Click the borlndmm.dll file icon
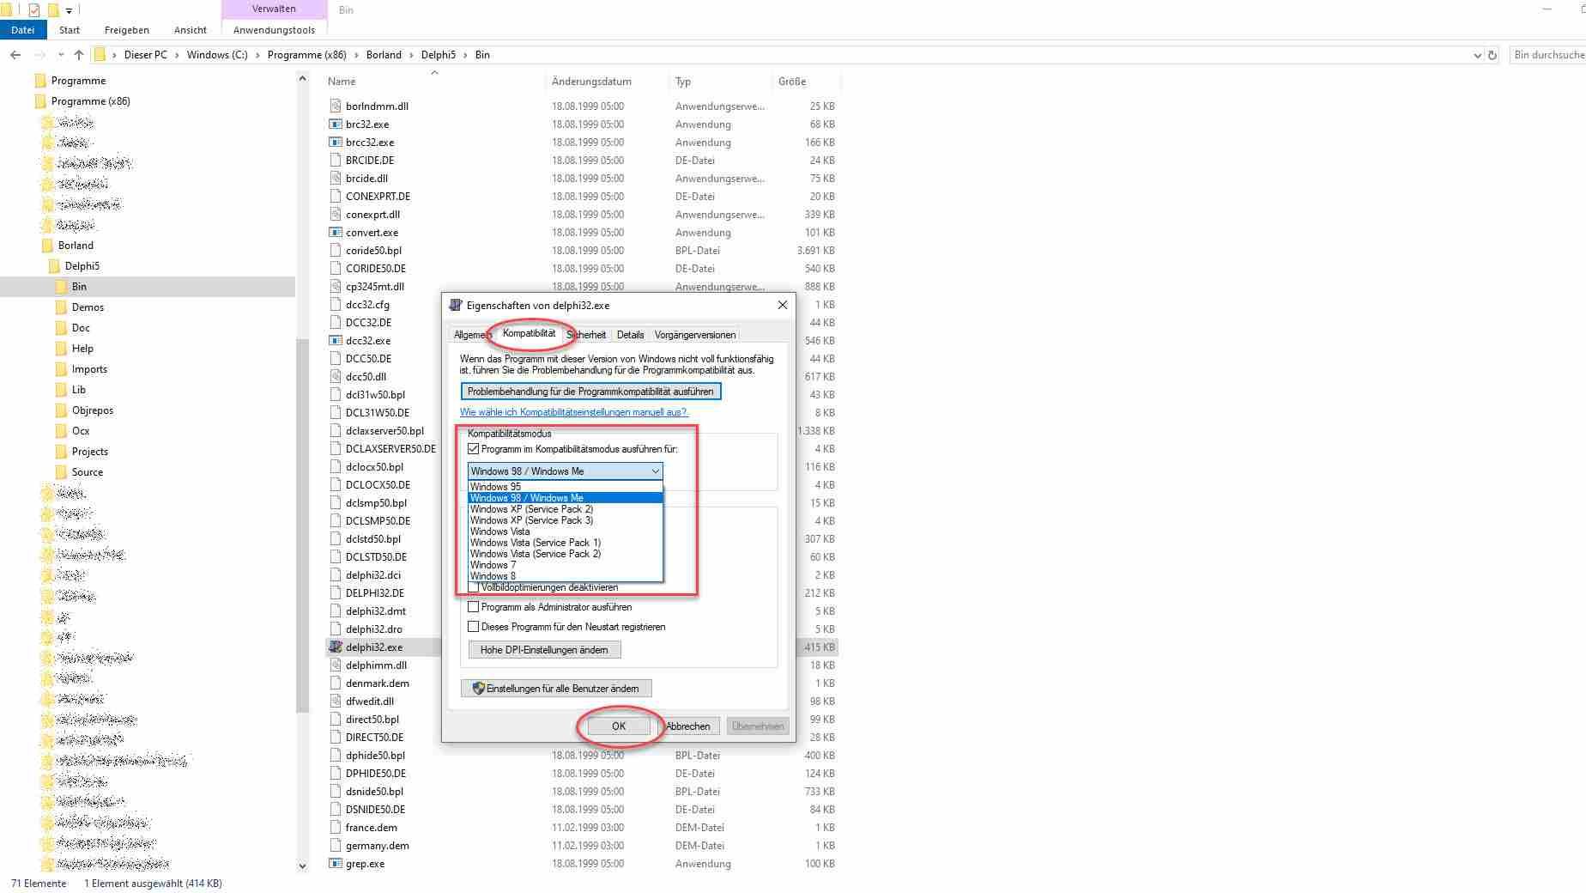 pyautogui.click(x=336, y=106)
